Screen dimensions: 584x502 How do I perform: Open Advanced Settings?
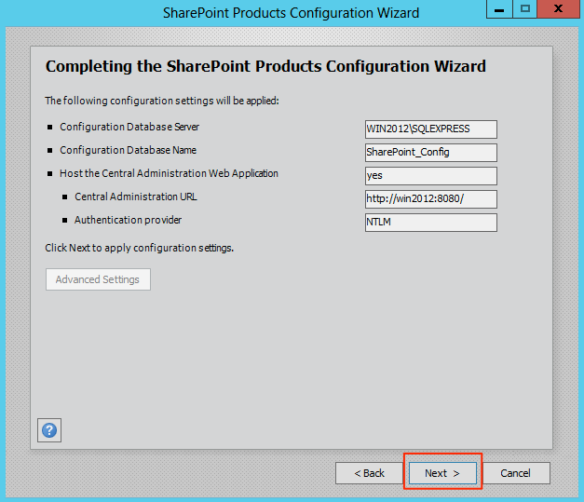click(98, 279)
